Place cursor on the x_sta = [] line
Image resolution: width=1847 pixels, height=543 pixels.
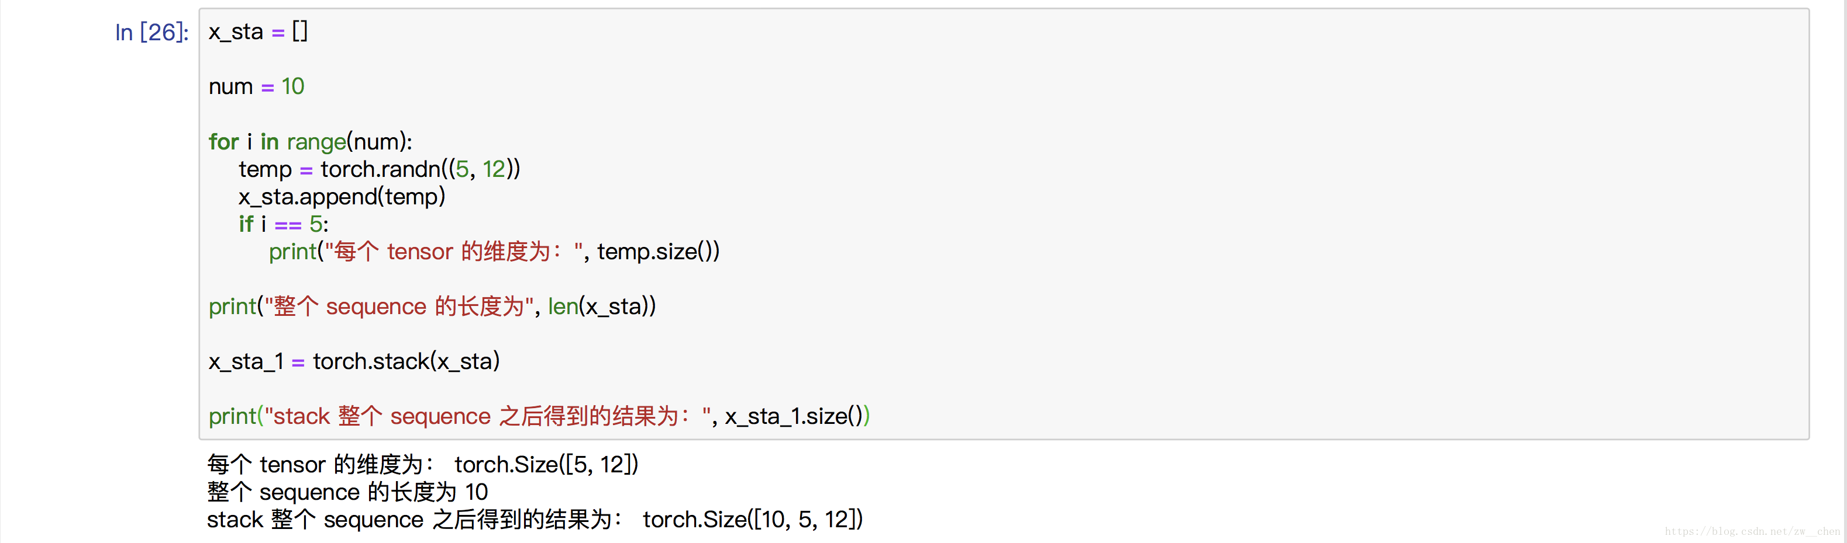coord(257,32)
